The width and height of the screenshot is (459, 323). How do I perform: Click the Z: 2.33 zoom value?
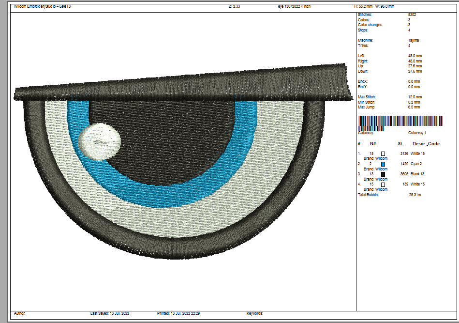(x=235, y=6)
